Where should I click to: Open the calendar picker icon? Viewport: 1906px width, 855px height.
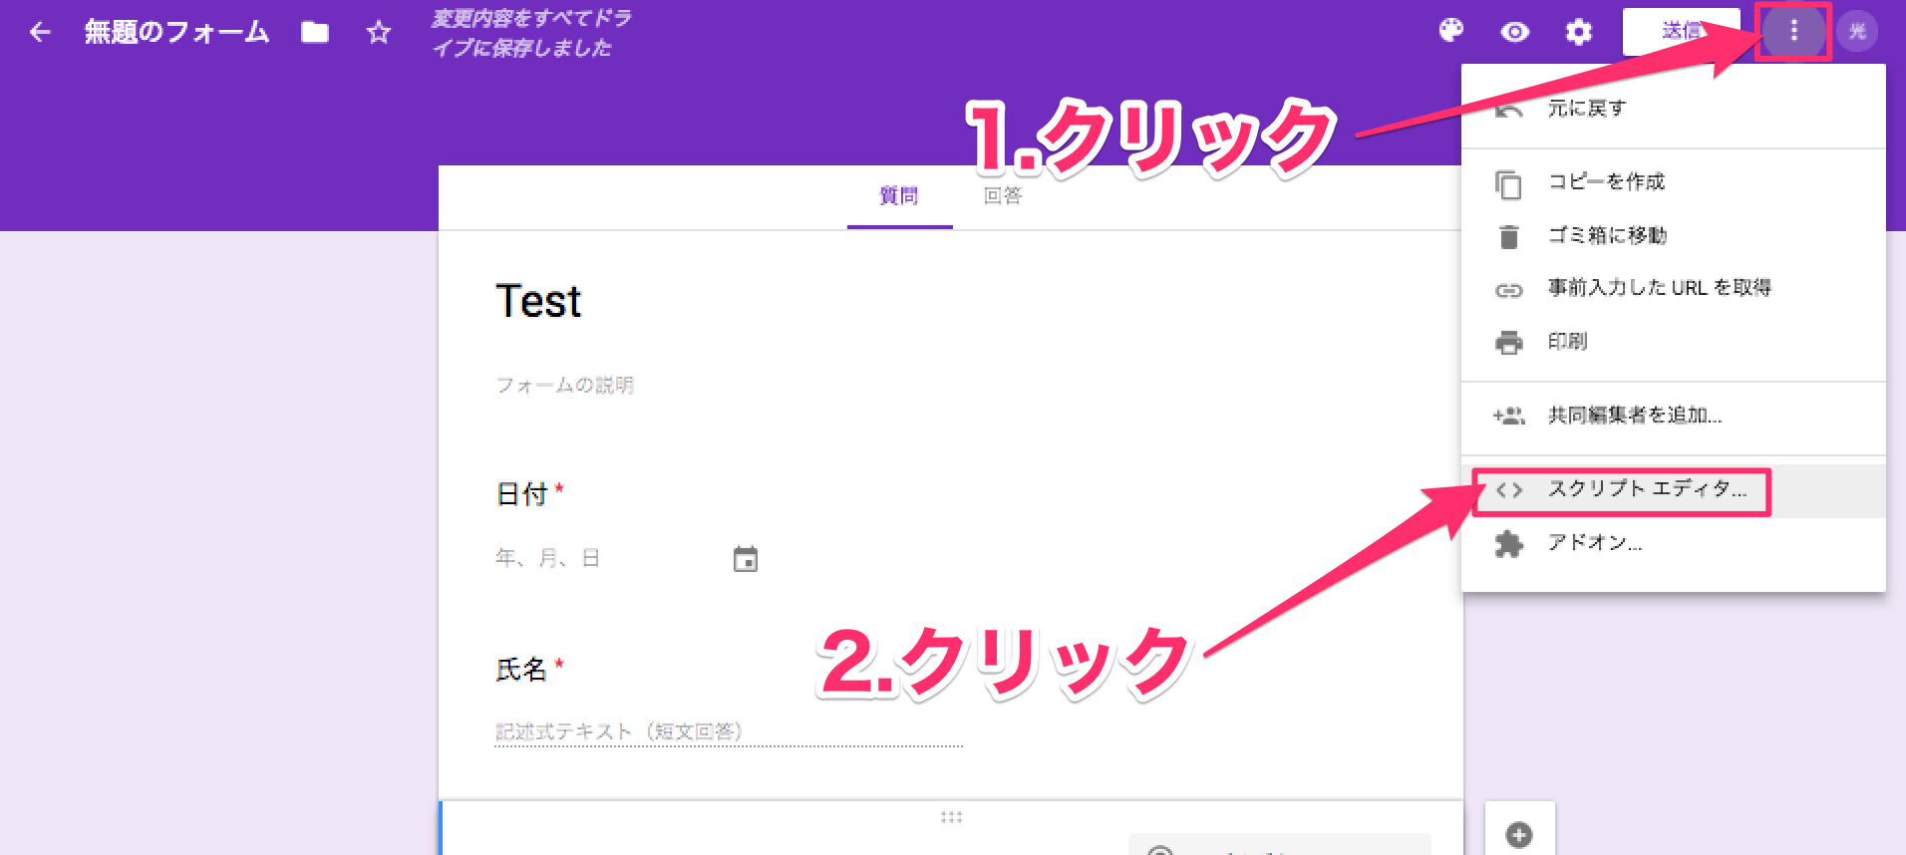tap(746, 559)
